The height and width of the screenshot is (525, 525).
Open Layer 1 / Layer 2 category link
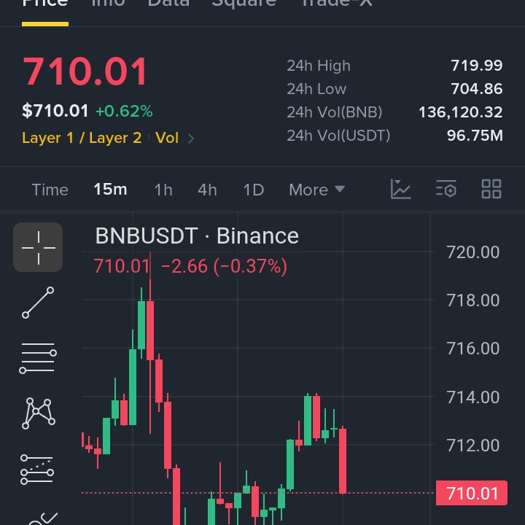[x=82, y=138]
